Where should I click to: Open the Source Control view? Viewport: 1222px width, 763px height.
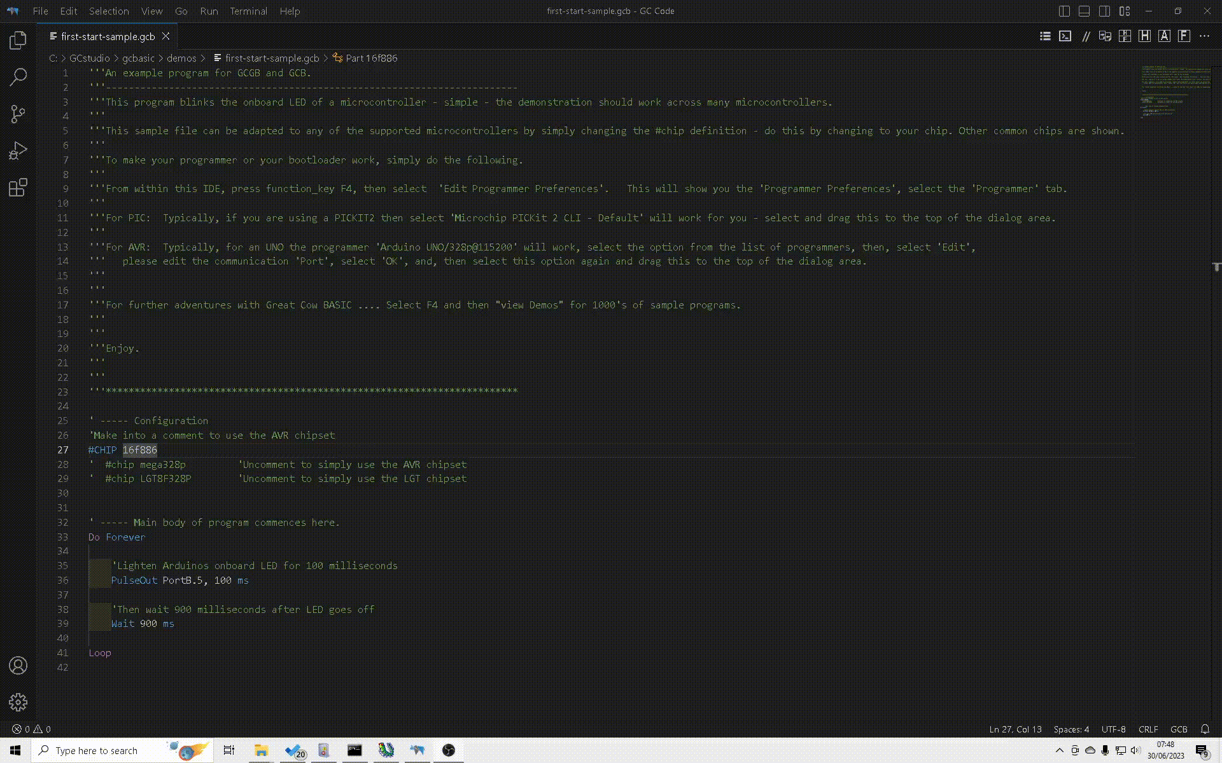click(18, 114)
